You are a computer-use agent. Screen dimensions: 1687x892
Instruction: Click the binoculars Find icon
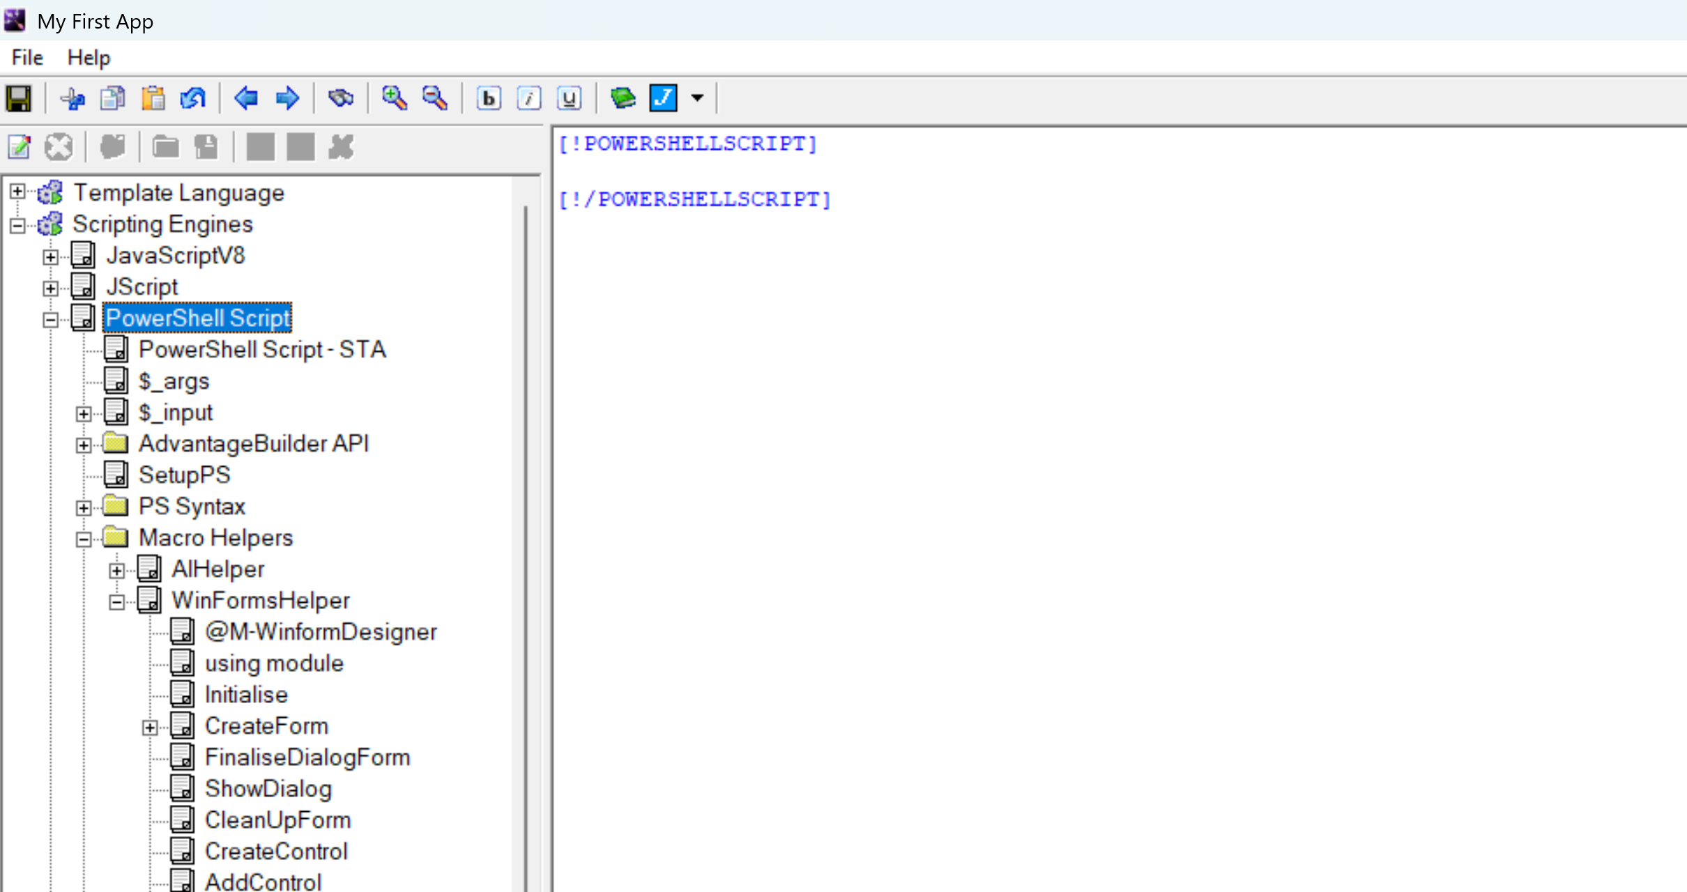(x=341, y=98)
